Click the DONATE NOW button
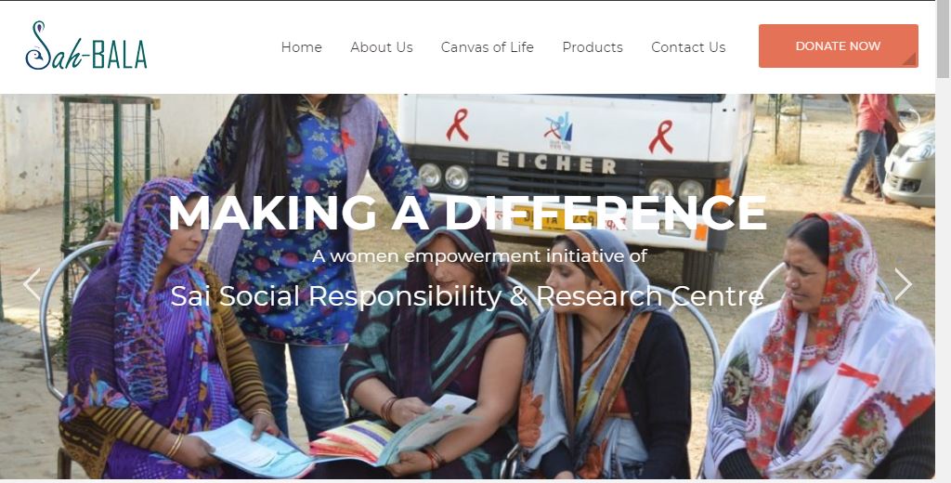This screenshot has width=951, height=483. [839, 46]
